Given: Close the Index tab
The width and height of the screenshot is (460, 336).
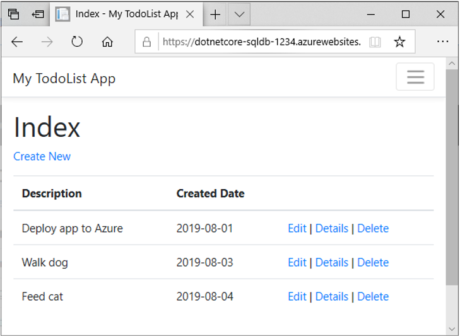Looking at the screenshot, I should point(190,14).
